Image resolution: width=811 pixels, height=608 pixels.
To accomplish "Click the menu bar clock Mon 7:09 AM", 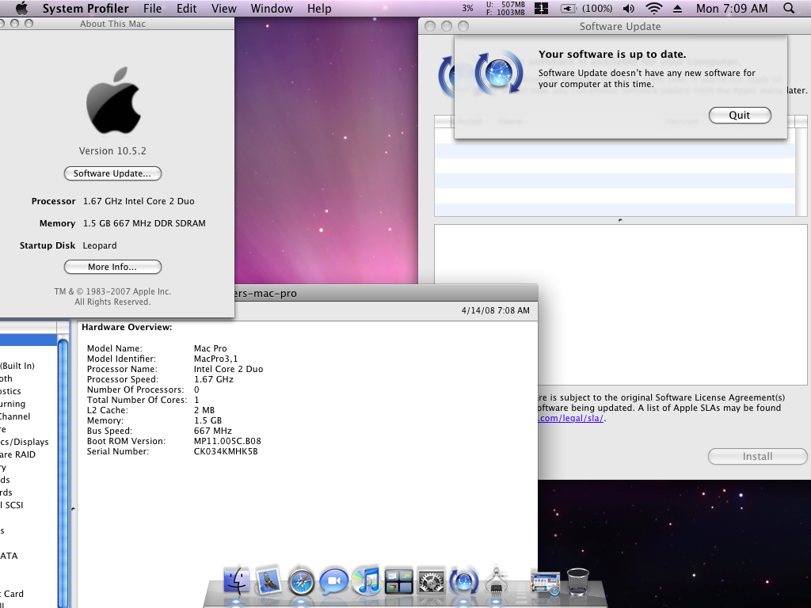I will coord(731,8).
